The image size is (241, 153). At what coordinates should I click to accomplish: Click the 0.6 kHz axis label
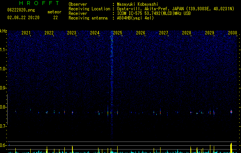click(3, 145)
